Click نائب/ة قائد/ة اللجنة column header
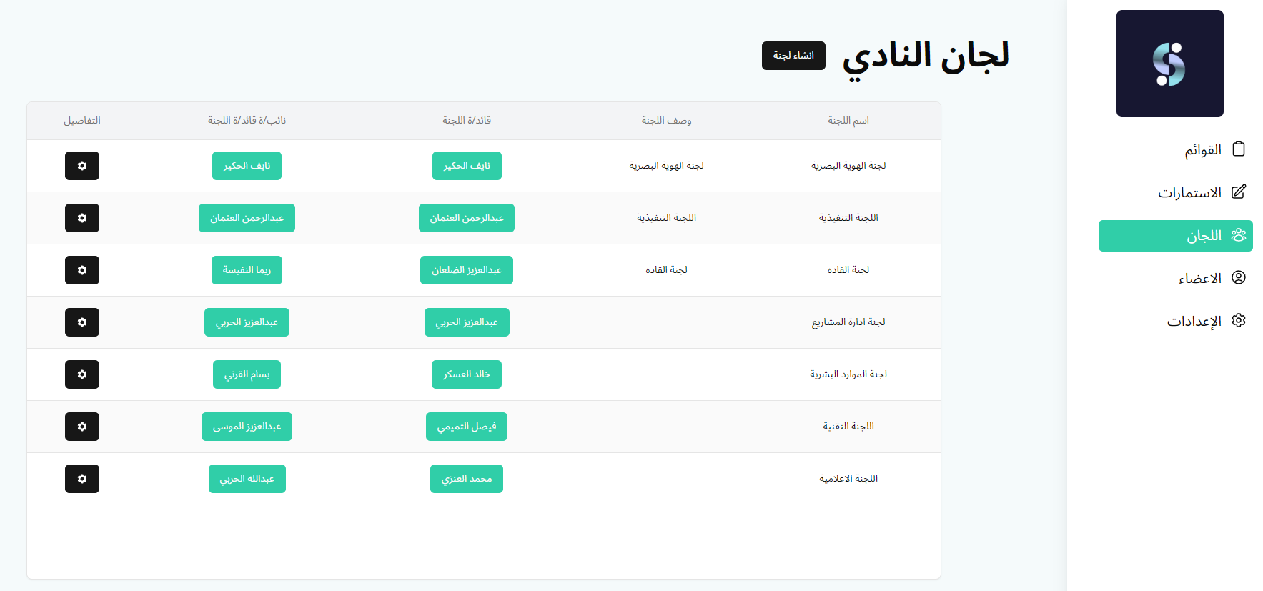Screen dimensions: 1263x591 [x=247, y=121]
